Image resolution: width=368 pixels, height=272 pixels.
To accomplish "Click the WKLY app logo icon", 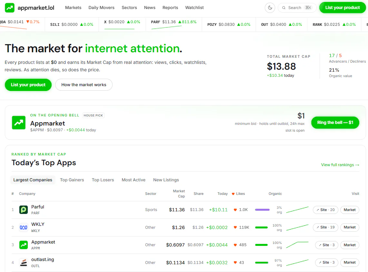I will click(24, 227).
